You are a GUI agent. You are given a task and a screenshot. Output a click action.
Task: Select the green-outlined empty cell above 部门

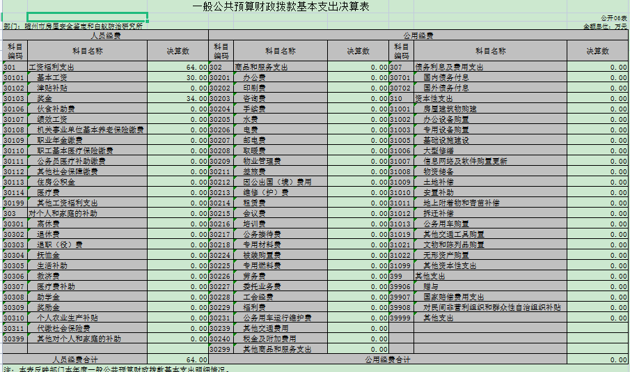click(87, 17)
